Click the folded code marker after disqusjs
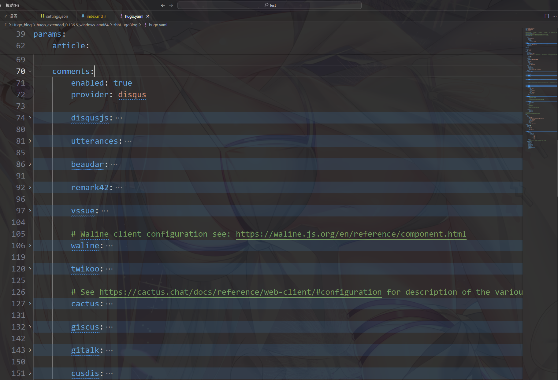The height and width of the screenshot is (380, 558). [x=119, y=118]
